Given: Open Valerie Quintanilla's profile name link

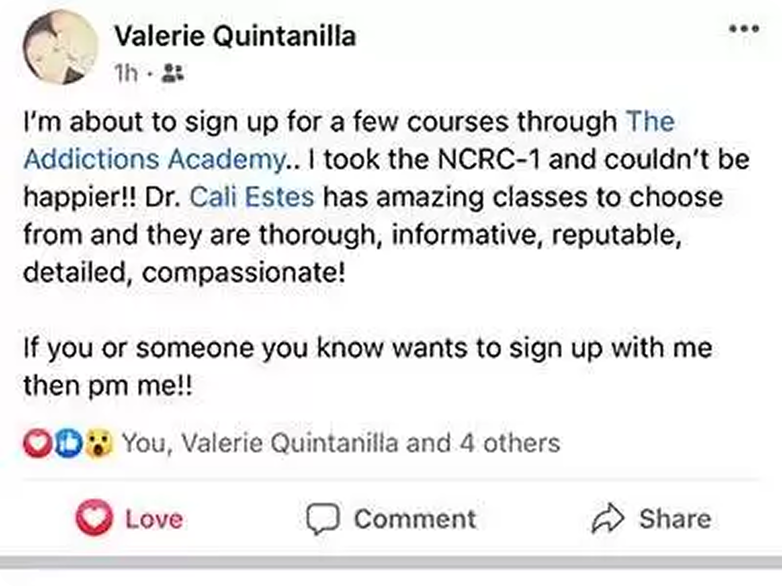Looking at the screenshot, I should pos(235,36).
